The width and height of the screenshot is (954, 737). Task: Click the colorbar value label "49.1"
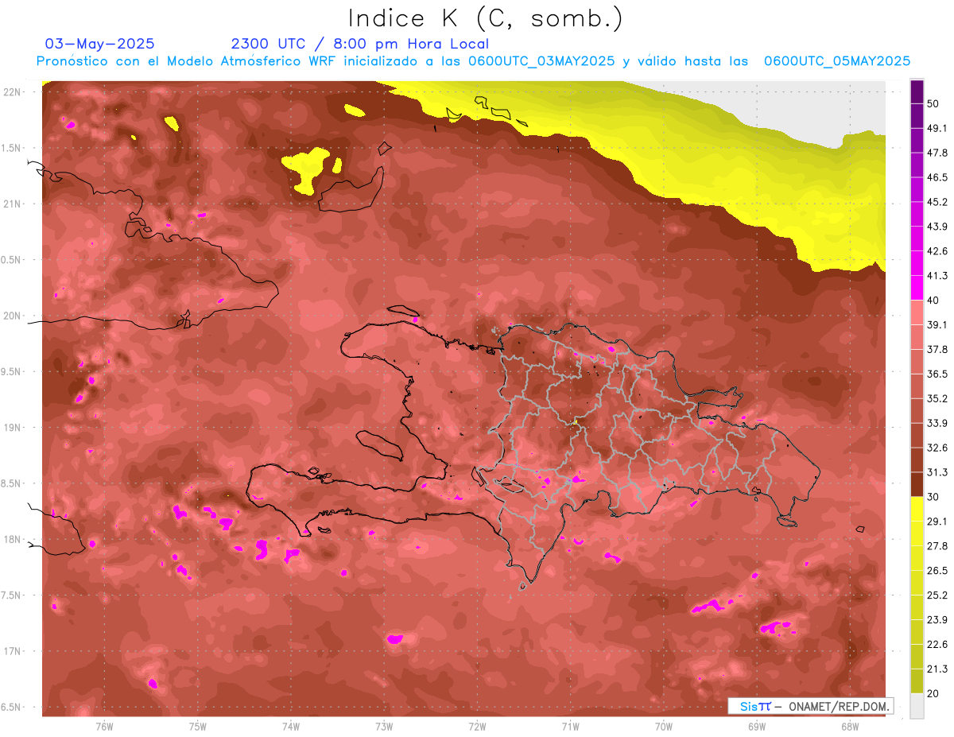[937, 128]
